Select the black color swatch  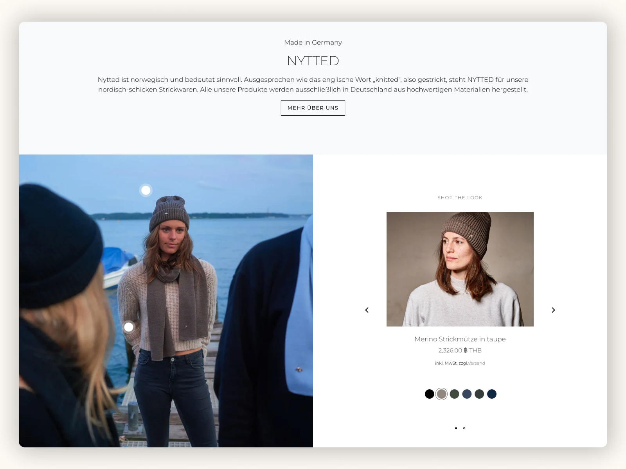click(x=429, y=394)
